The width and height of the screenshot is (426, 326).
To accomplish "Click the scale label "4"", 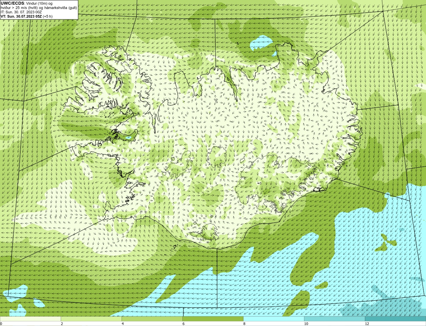I will (123, 324).
